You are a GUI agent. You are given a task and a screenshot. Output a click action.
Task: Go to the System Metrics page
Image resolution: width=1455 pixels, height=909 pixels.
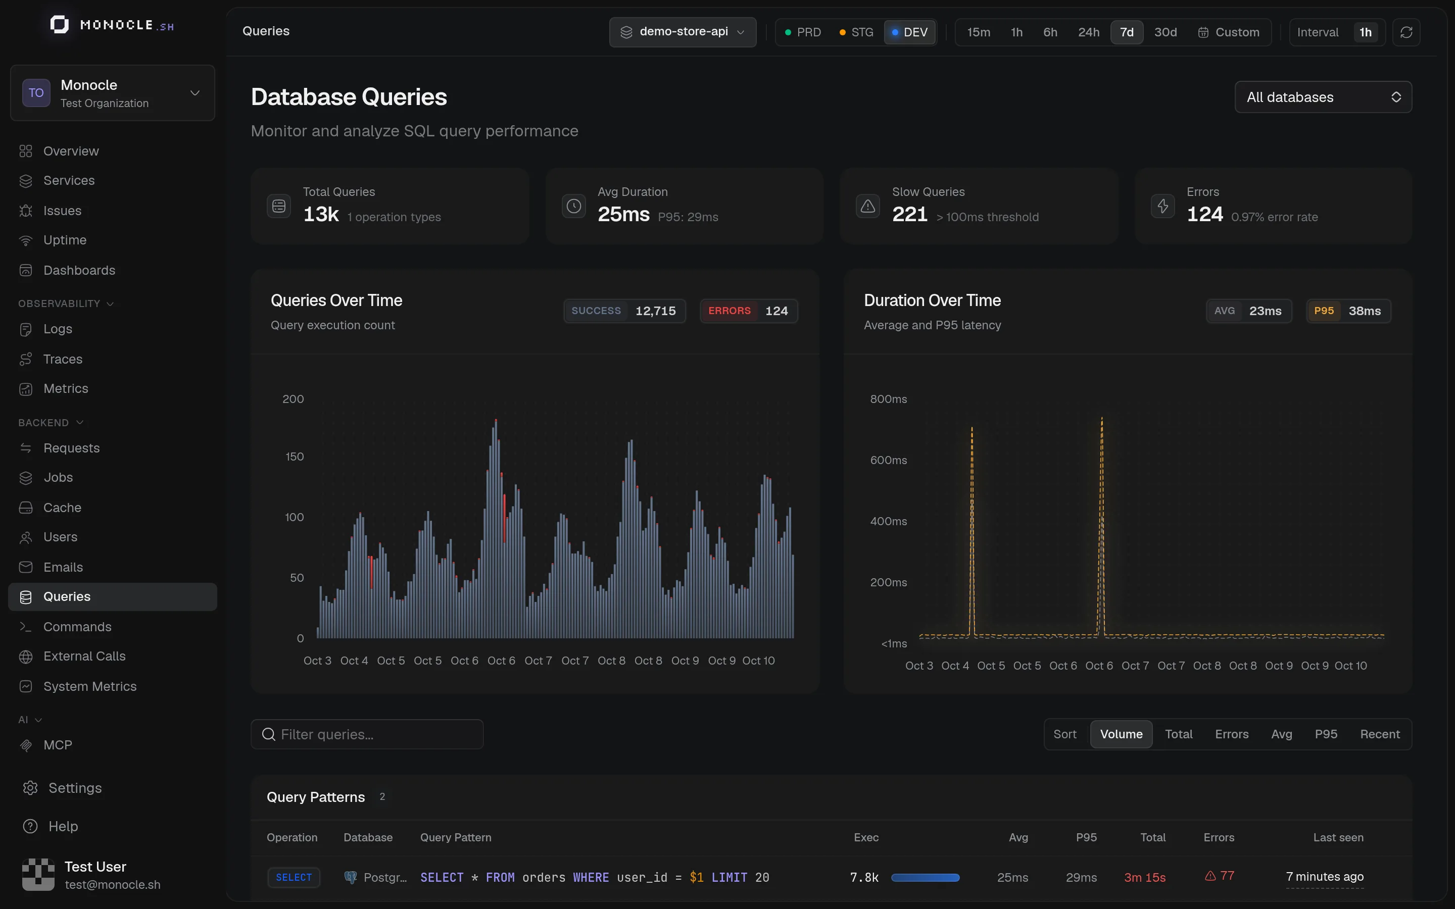coord(113,686)
